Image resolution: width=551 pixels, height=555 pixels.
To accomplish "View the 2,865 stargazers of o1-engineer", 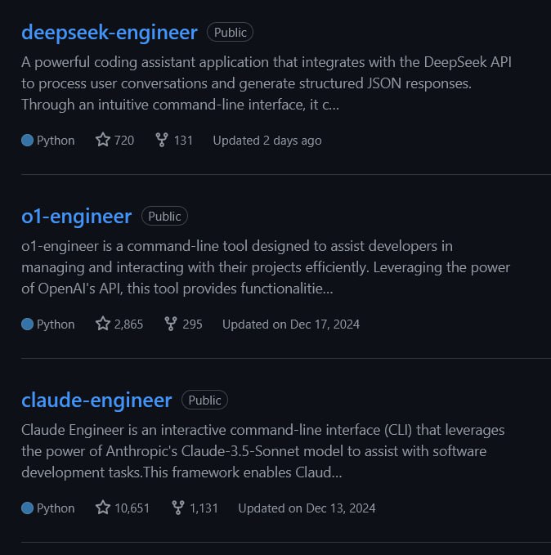I will (x=128, y=324).
